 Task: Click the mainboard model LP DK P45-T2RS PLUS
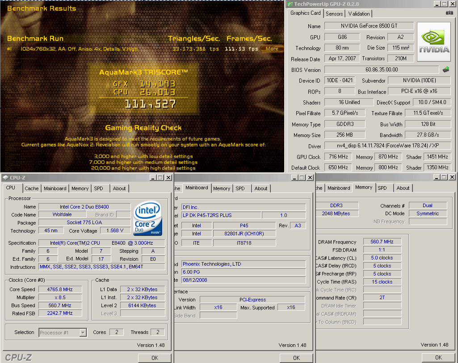coord(221,215)
